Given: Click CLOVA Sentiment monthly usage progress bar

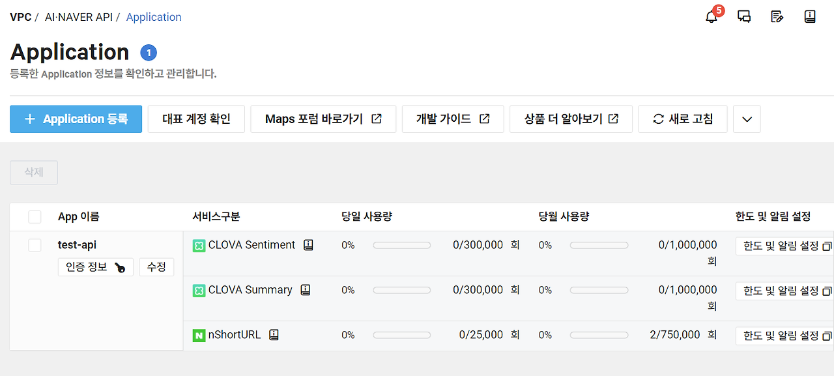Looking at the screenshot, I should coord(599,246).
